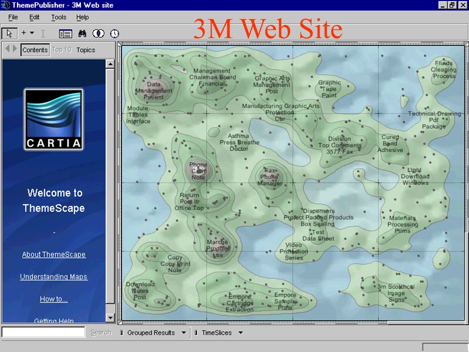Expand the TimeSlices dropdown
The image size is (469, 352).
point(240,332)
